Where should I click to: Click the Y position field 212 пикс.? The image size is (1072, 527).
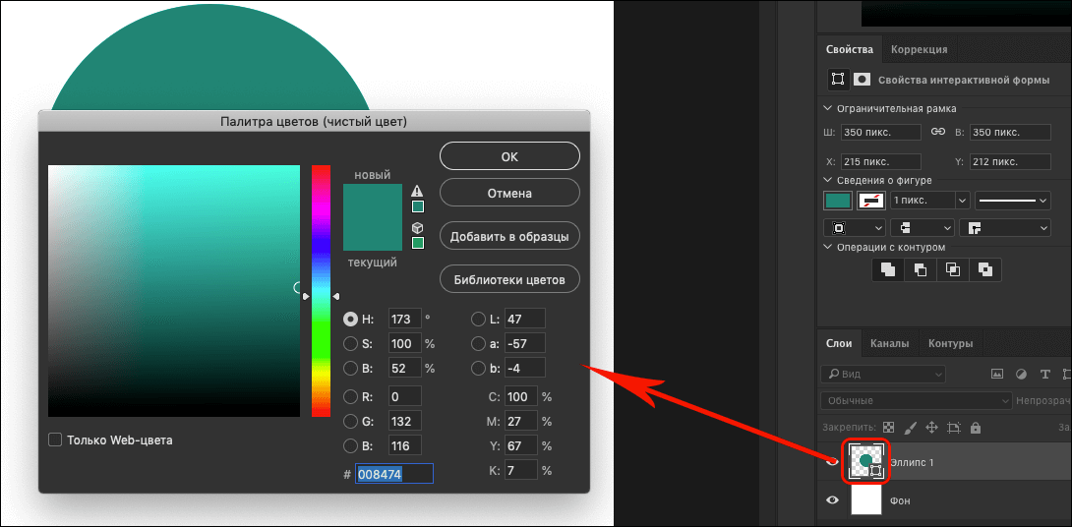(x=1010, y=162)
